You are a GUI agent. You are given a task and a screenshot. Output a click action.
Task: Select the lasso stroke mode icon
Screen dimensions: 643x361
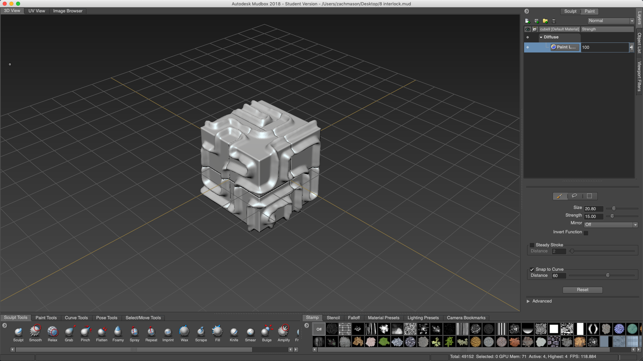click(x=574, y=196)
